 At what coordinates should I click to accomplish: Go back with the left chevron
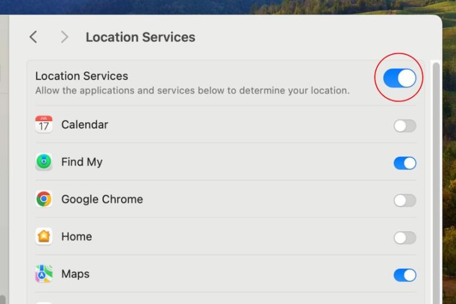(33, 37)
